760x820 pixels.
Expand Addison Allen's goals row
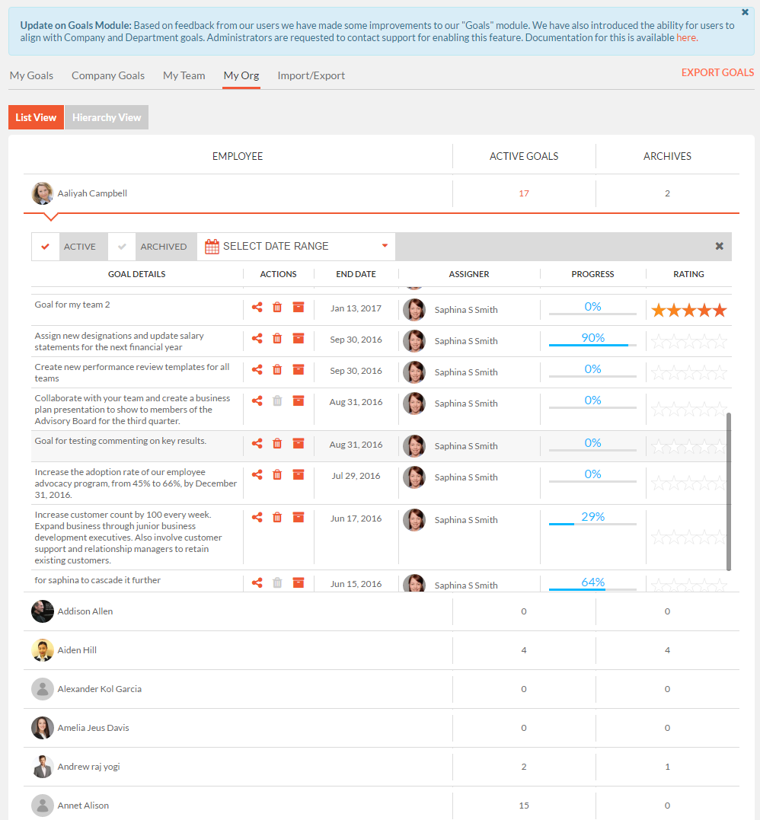[x=382, y=611]
